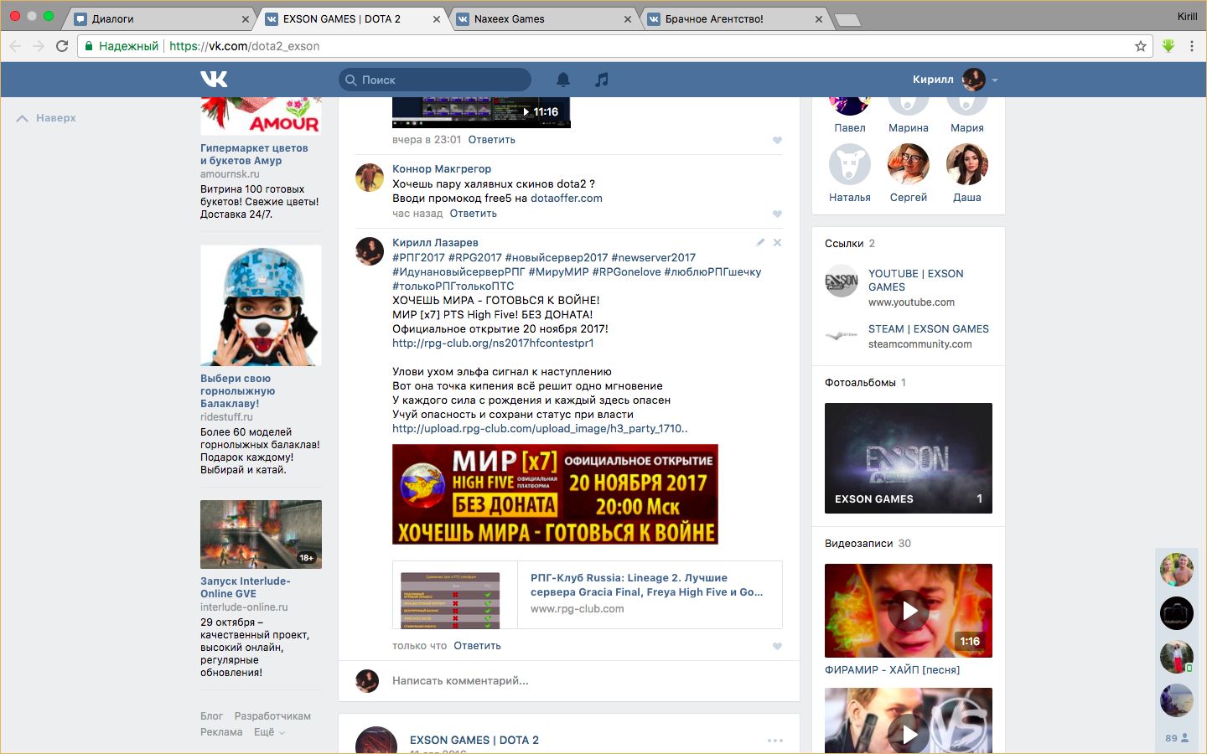Open the РПГ-Клуб Russia link preview
Image resolution: width=1207 pixels, height=754 pixels.
587,594
